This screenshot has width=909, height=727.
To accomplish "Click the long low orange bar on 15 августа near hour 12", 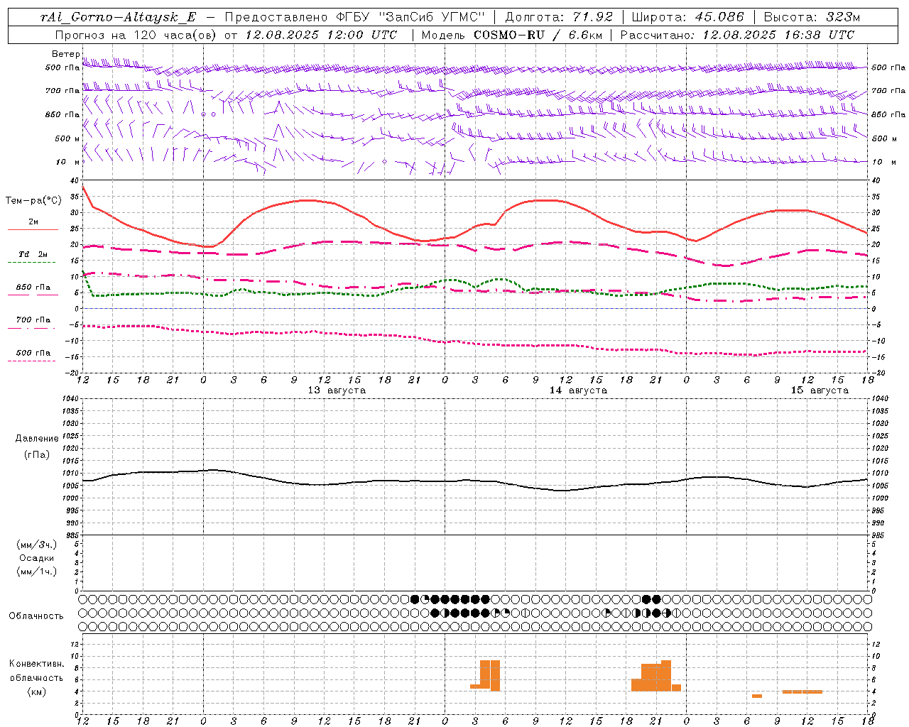I will click(802, 692).
